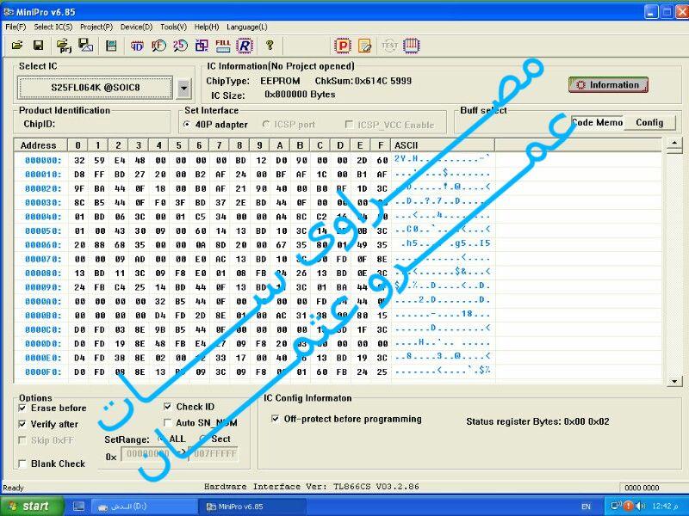Click the save file floppy icon
Viewport: 689px width, 516px height.
click(x=38, y=46)
